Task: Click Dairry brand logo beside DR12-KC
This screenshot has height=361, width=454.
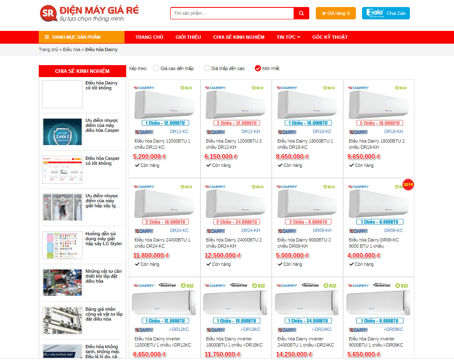Action: tap(144, 132)
